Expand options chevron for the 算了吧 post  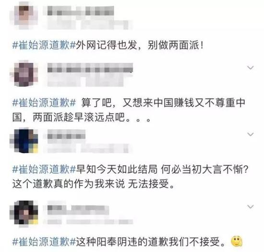[251, 68]
